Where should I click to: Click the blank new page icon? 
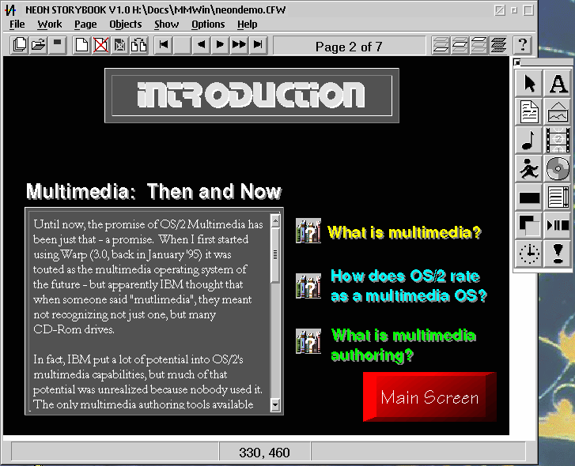pos(81,45)
